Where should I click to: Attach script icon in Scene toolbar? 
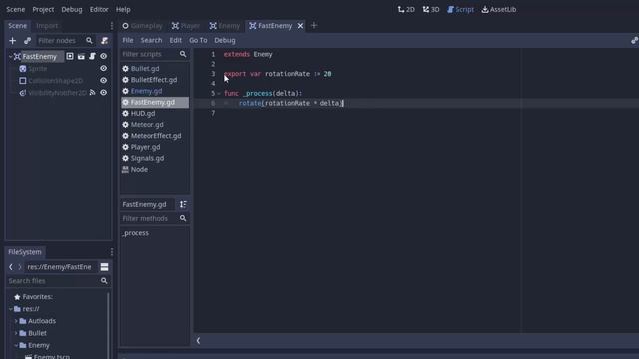104,41
